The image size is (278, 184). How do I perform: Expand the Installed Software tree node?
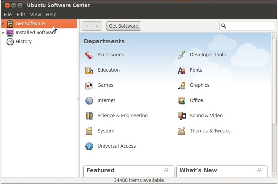point(3,33)
